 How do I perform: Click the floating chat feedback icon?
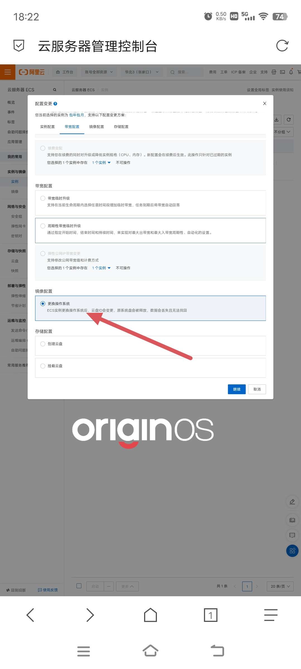click(292, 535)
